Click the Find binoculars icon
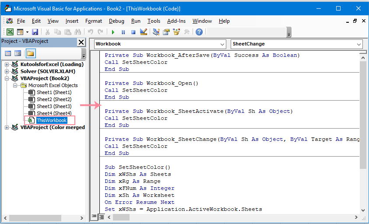This screenshot has height=224, width=369. (x=77, y=32)
